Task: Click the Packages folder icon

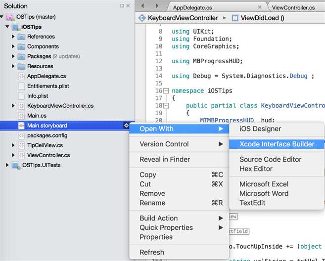Action: pos(21,56)
